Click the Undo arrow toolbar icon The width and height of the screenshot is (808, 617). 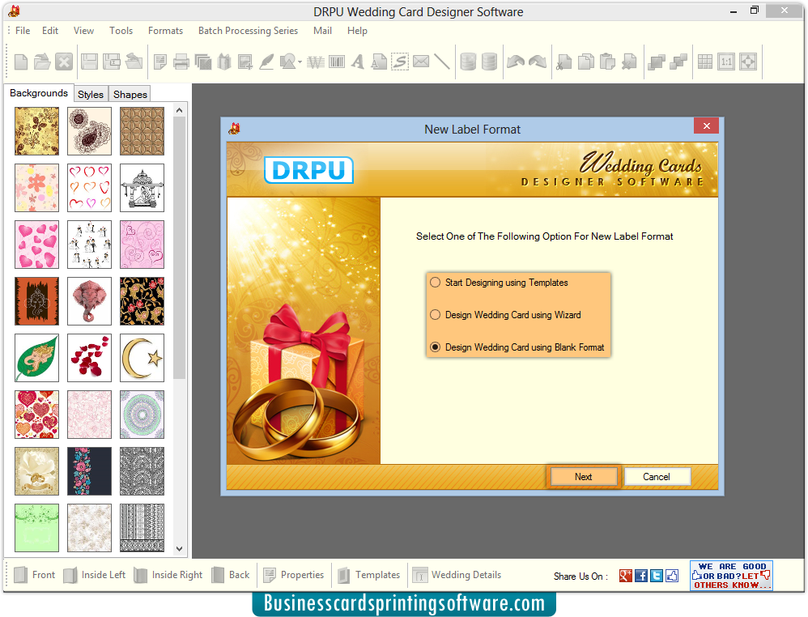tap(515, 62)
